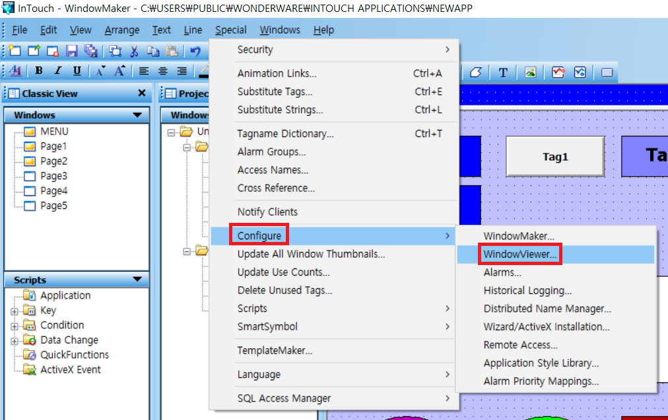Expand the Condition scripts node

click(x=14, y=326)
